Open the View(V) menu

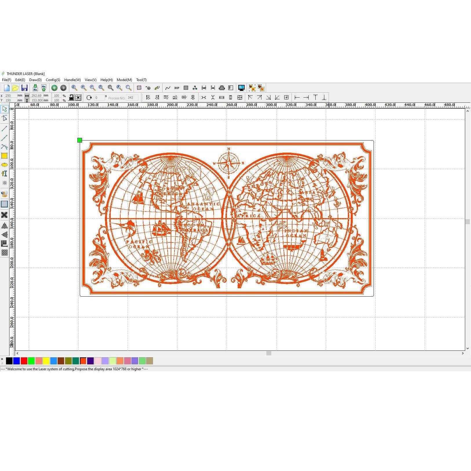point(90,80)
